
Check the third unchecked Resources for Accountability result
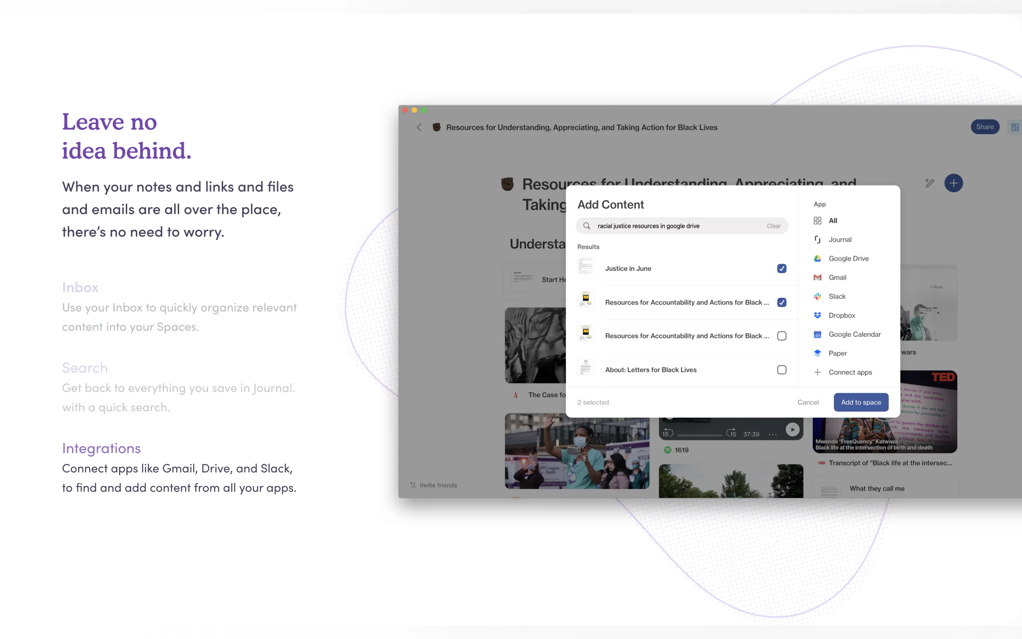[x=782, y=336]
